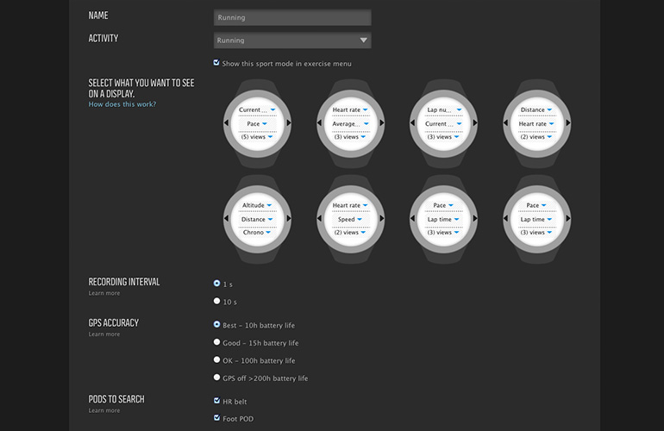Viewport: 664px width, 431px height.
Task: Choose Best – 10h battery life GPS accuracy
Action: (x=216, y=324)
